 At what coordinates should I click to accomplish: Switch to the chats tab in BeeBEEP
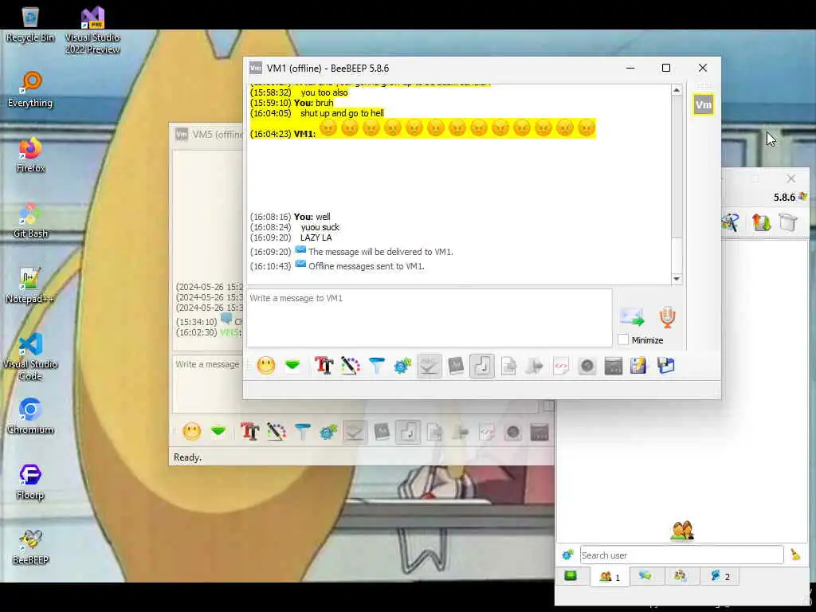645,575
